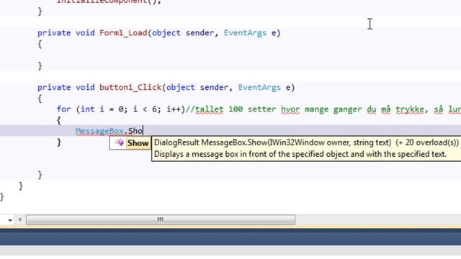Click the horizontal scrollbar left arrow

click(20, 219)
